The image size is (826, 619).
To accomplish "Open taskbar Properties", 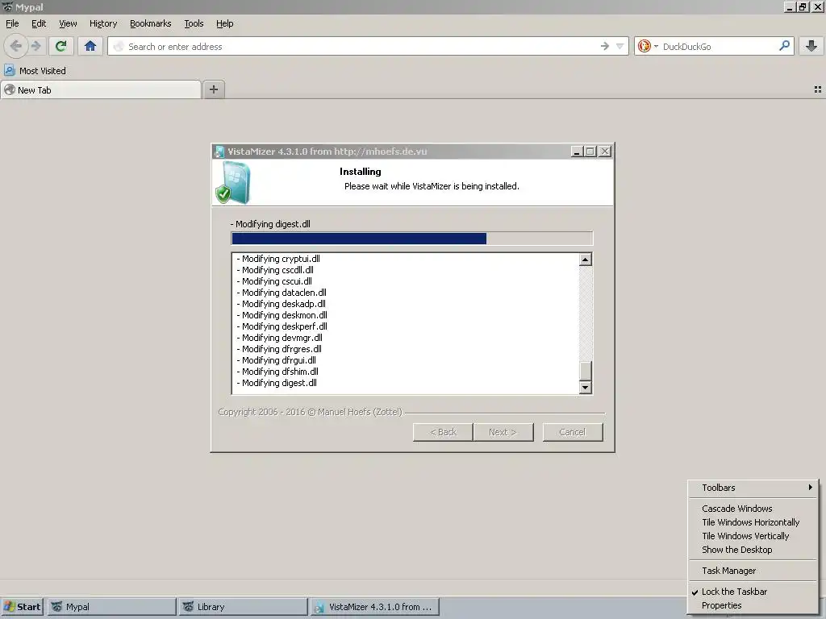I will [x=753, y=605].
